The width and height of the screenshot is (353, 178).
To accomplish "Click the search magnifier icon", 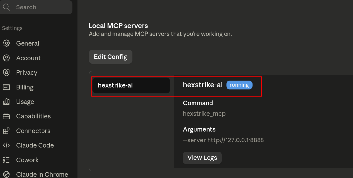I will 6,7.
